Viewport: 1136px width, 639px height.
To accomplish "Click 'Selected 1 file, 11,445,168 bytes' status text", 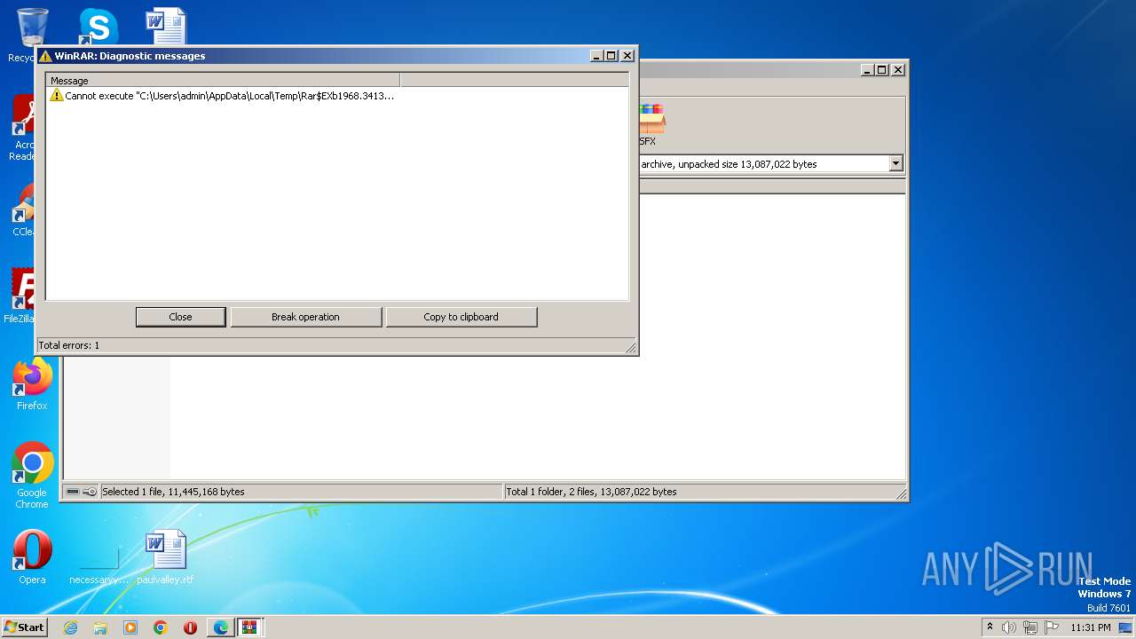I will coord(173,492).
